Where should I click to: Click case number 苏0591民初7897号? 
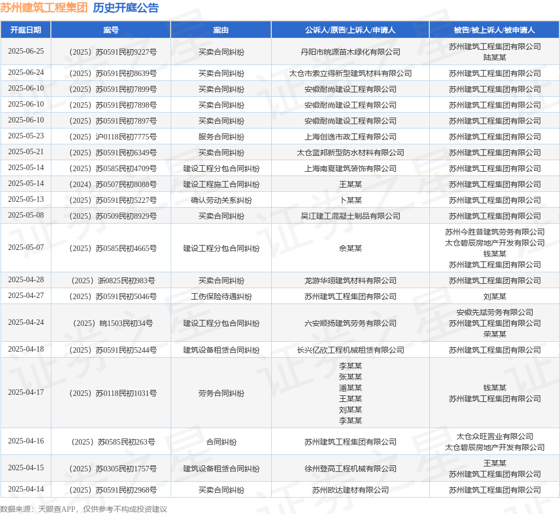[113, 121]
